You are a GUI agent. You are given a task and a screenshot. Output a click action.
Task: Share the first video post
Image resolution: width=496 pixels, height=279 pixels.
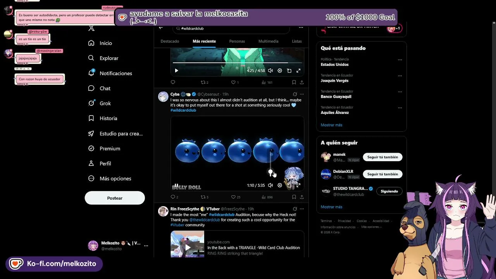click(x=302, y=82)
